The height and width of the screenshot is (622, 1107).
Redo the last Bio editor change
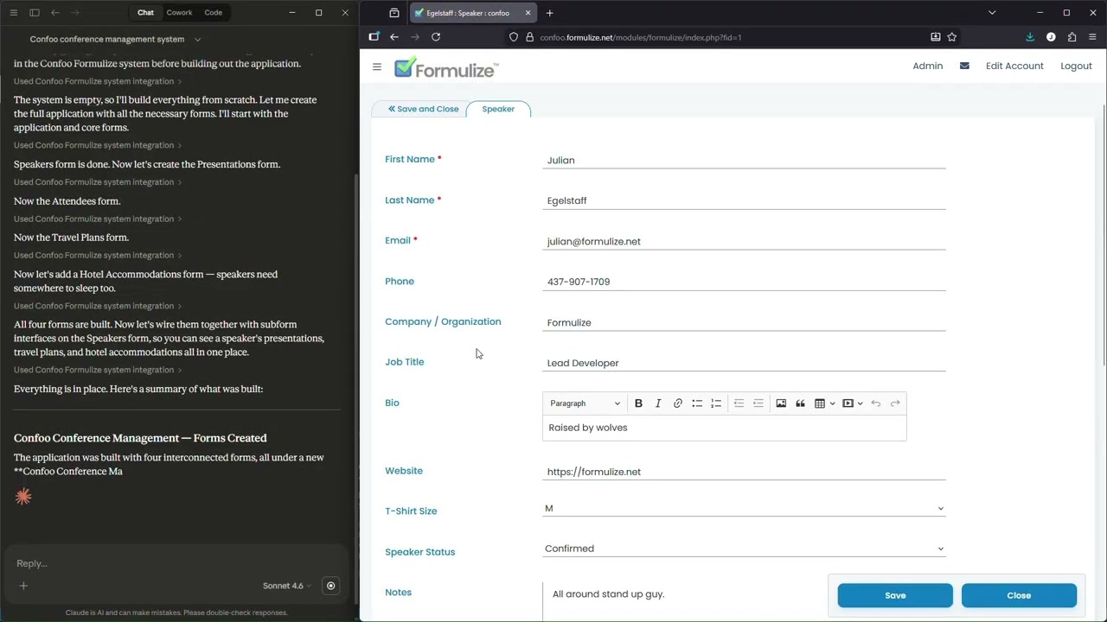coord(895,403)
